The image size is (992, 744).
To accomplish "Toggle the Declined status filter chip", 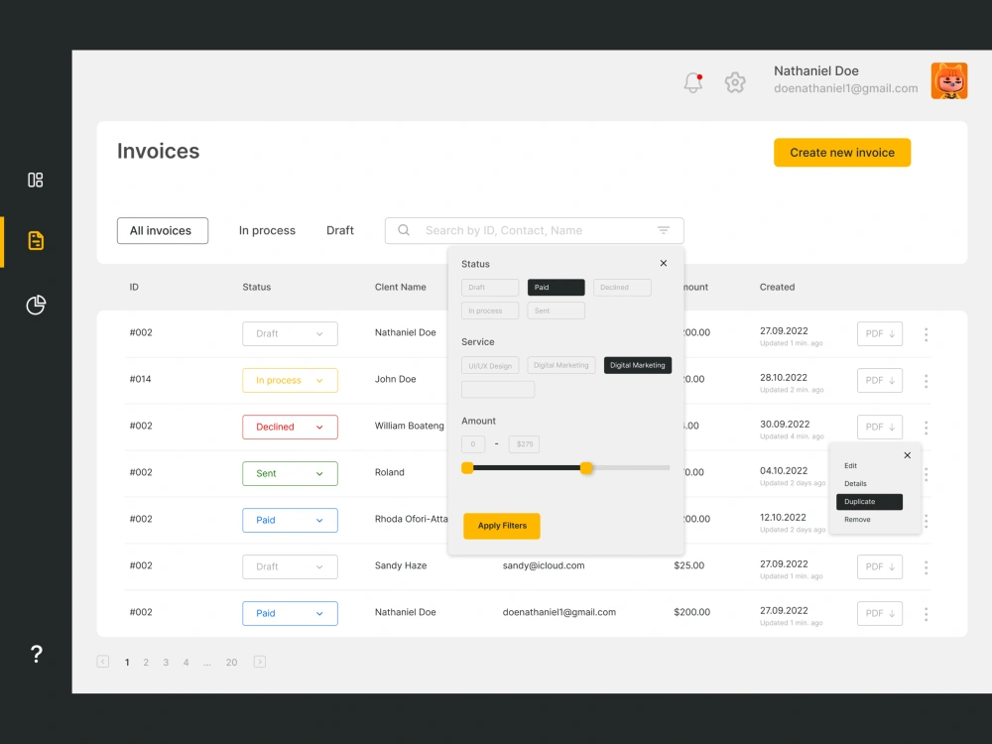I will [622, 288].
